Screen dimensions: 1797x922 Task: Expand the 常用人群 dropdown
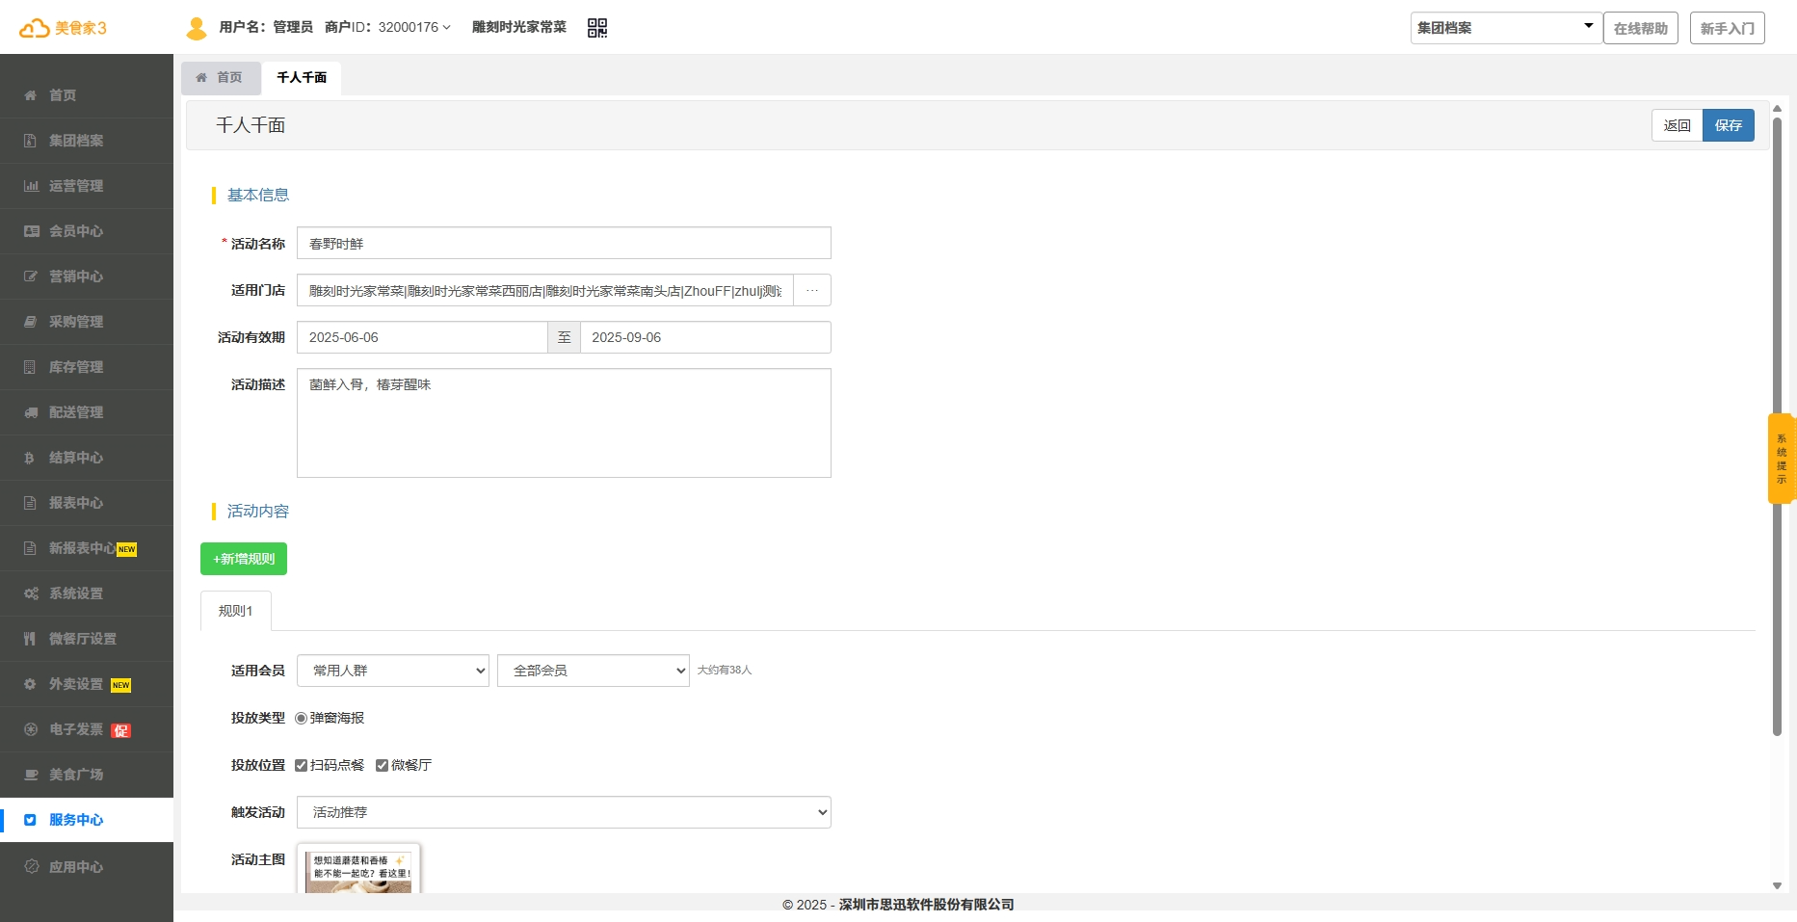pos(392,671)
